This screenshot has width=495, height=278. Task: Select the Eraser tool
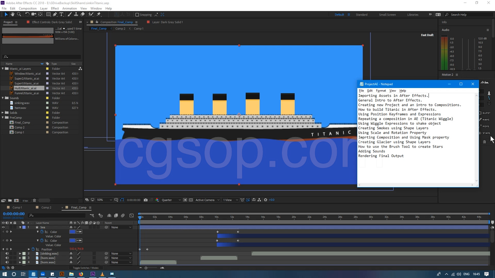83,15
